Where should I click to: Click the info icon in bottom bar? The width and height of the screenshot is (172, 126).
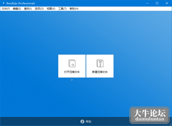point(82,122)
